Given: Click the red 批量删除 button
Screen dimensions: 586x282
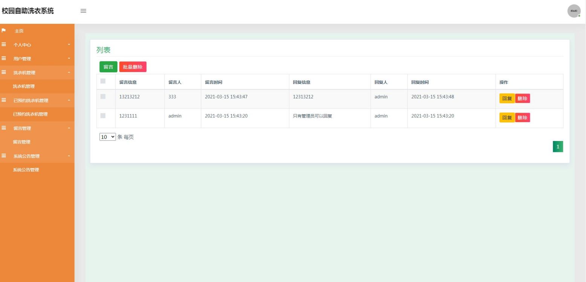Looking at the screenshot, I should 133,67.
